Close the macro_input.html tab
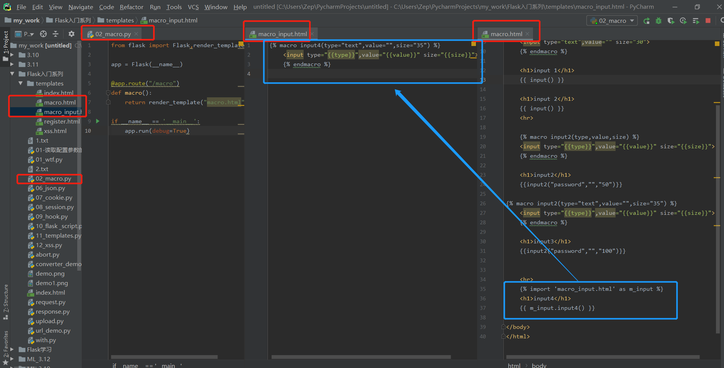 312,34
